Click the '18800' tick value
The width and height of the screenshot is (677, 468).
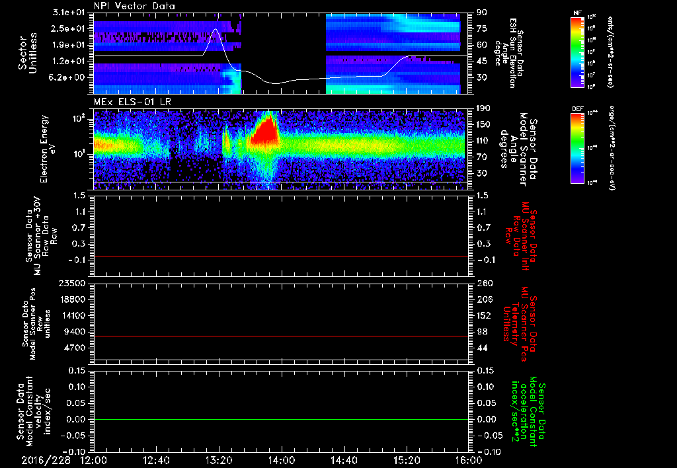coord(73,299)
